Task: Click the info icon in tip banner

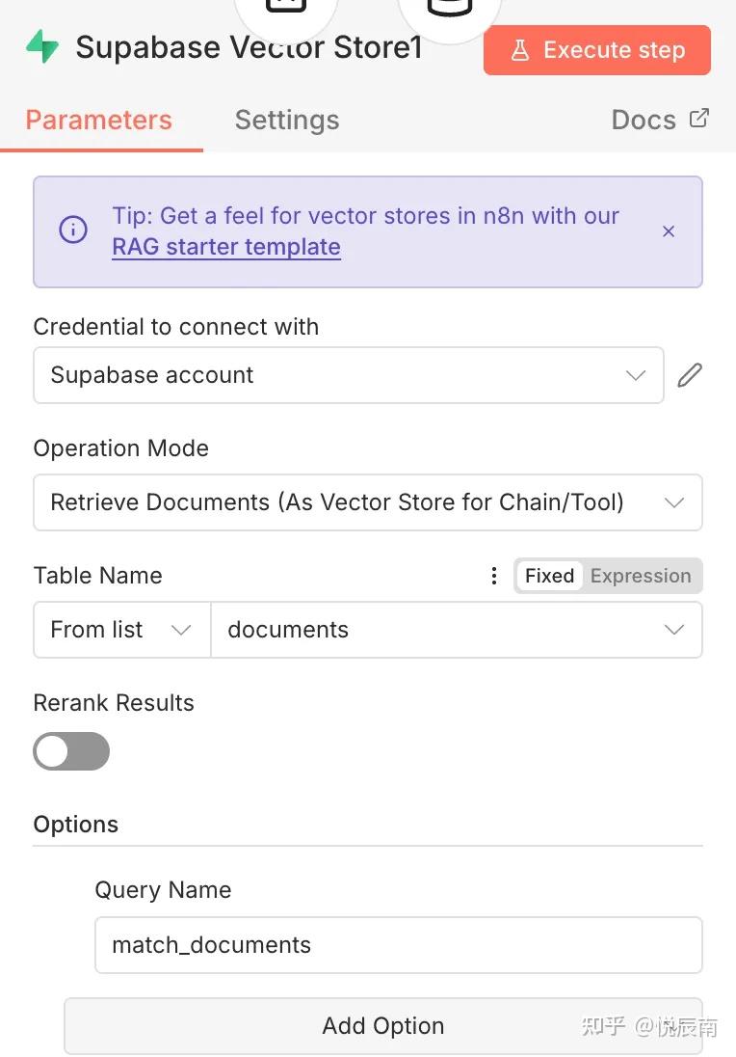Action: (x=72, y=230)
